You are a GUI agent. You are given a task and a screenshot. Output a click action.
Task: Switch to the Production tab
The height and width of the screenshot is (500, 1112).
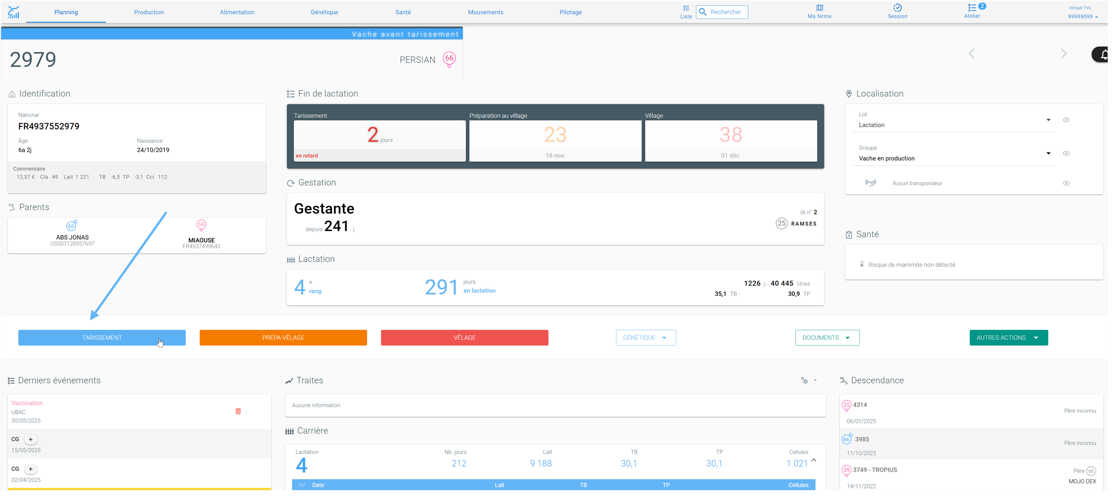[149, 12]
